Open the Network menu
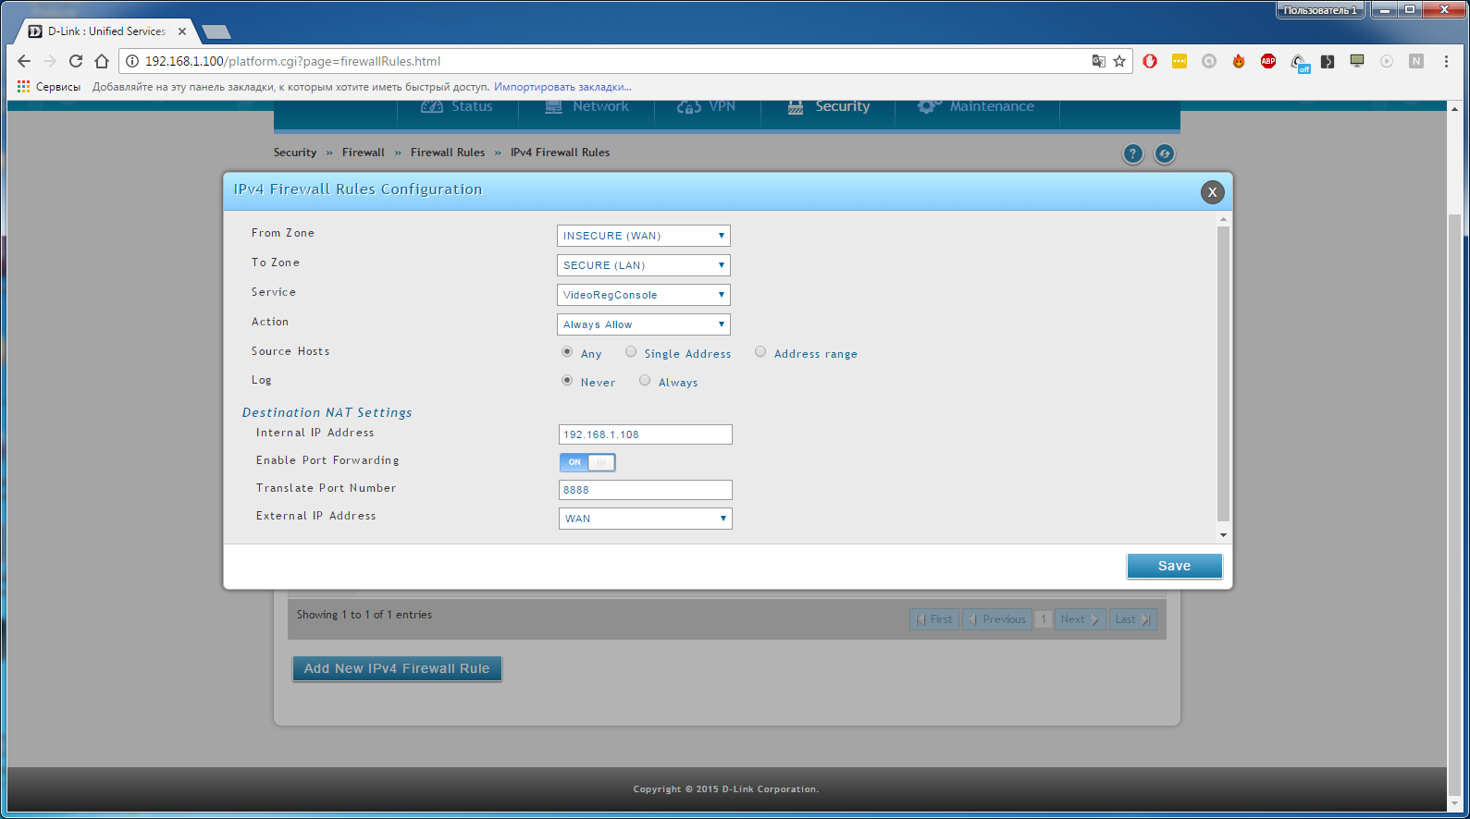 587,107
